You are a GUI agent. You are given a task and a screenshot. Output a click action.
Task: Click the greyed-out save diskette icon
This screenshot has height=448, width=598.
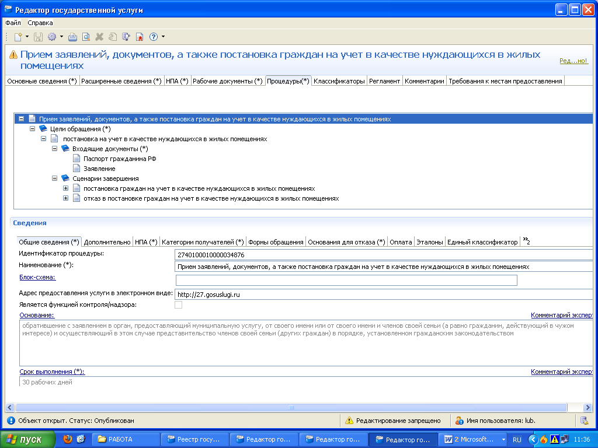pyautogui.click(x=38, y=37)
